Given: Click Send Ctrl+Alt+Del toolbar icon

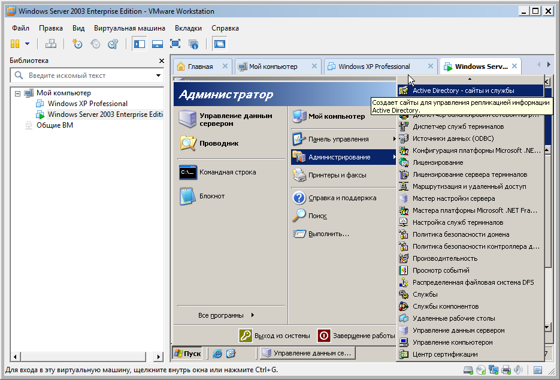Looking at the screenshot, I should click(51, 44).
